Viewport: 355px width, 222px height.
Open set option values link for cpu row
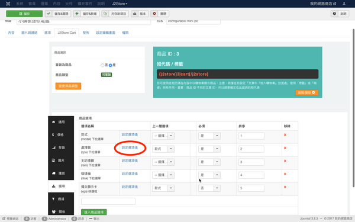130,147
